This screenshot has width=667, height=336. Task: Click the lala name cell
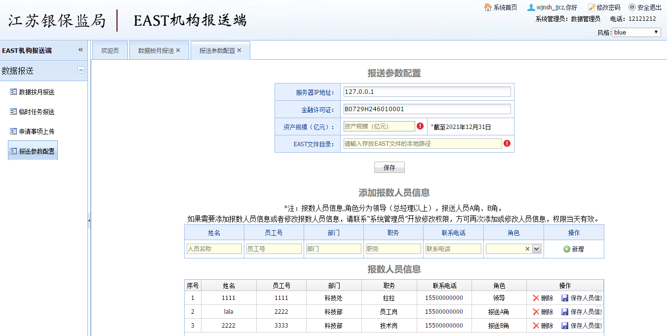tap(229, 312)
